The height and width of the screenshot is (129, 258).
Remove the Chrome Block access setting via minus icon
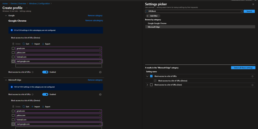[x=100, y=72]
